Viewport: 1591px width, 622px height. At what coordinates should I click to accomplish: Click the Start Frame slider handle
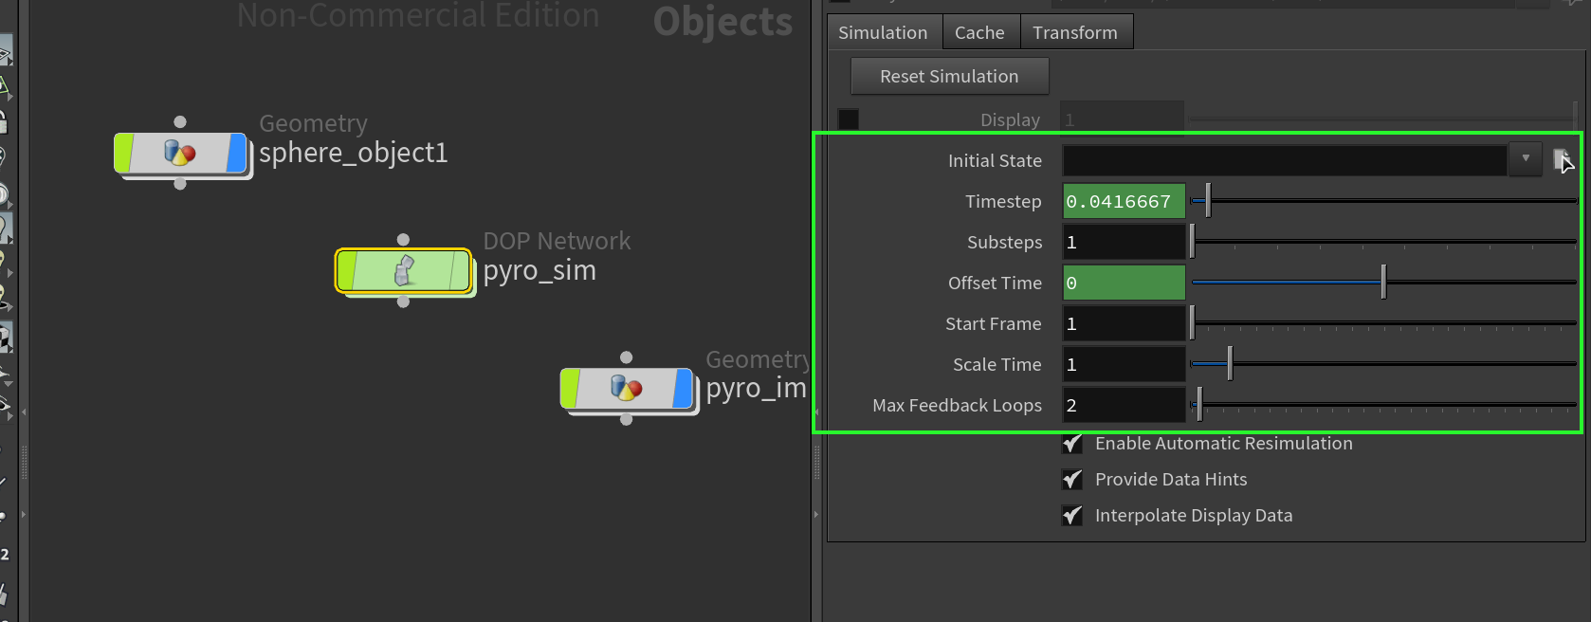point(1193,322)
